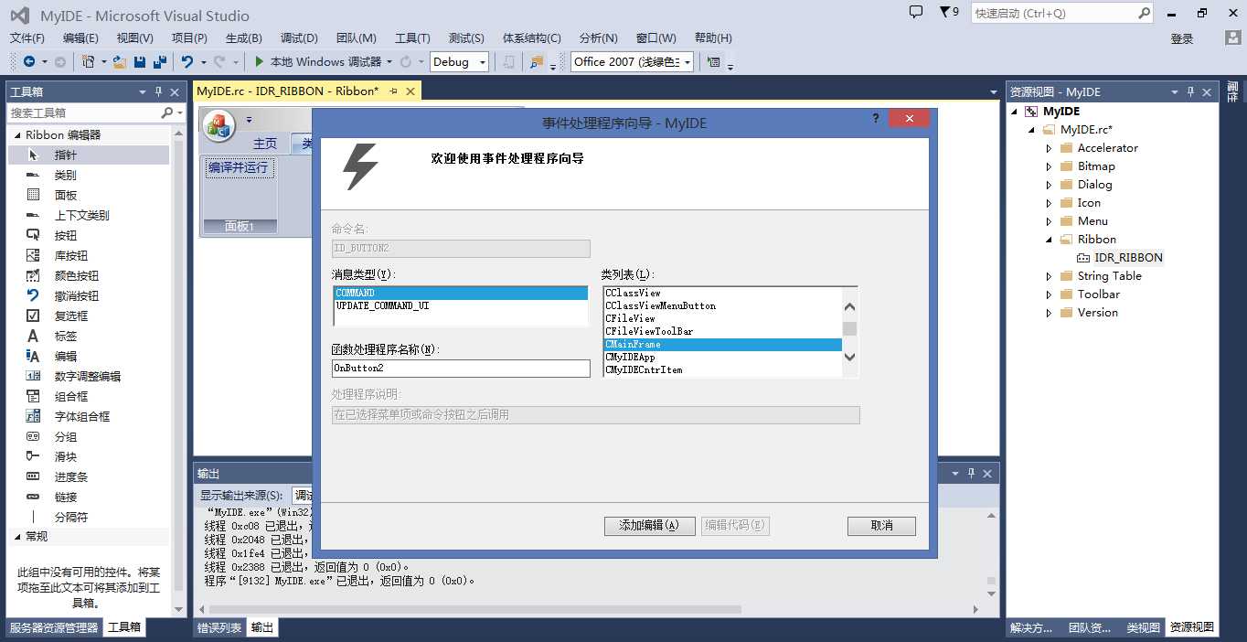
Task: Click the account avatar icon beside 登录
Action: pos(1232,37)
